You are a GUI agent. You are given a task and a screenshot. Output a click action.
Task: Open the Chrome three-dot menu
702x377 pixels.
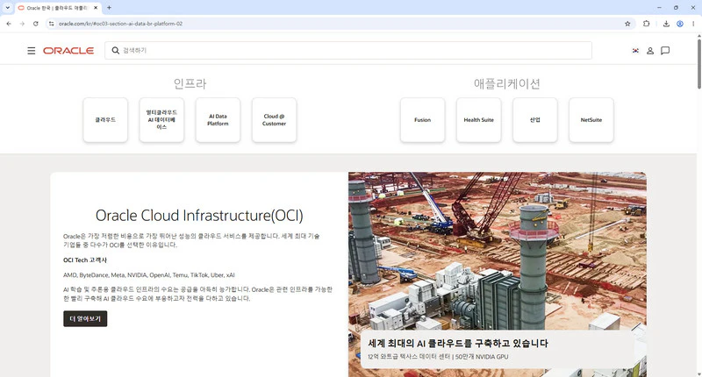693,24
